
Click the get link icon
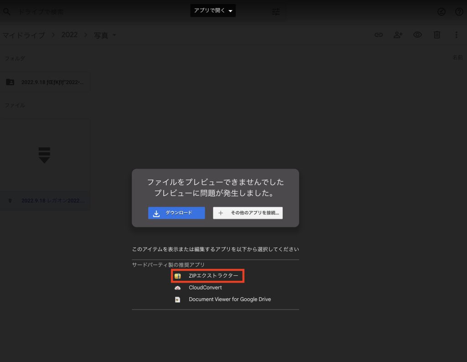[379, 35]
